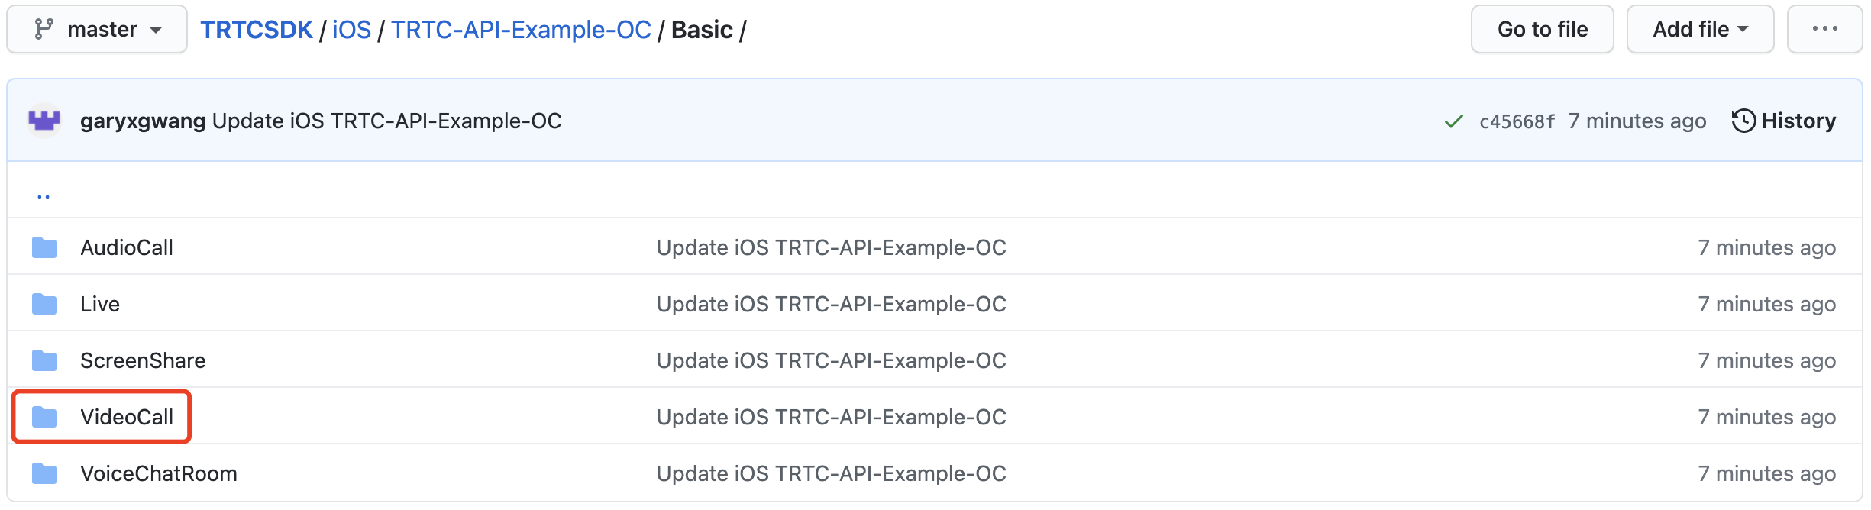Click the green commit status checkmark
This screenshot has height=510, width=1871.
point(1454,121)
